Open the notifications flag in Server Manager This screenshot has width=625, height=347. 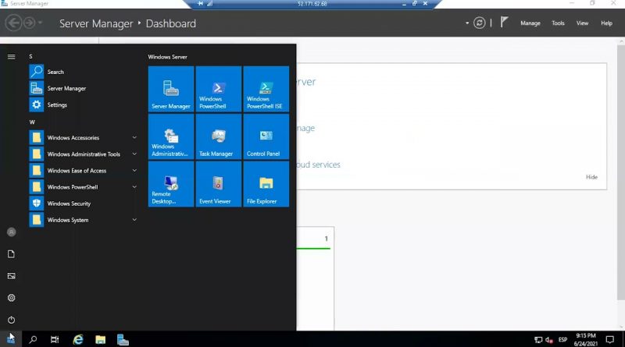[504, 23]
